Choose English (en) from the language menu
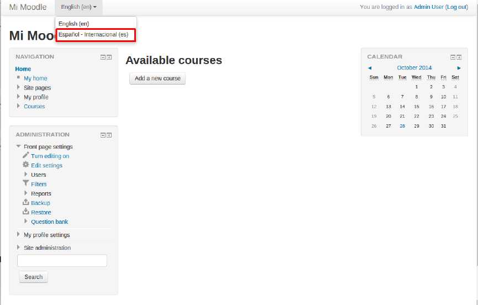 click(x=73, y=24)
